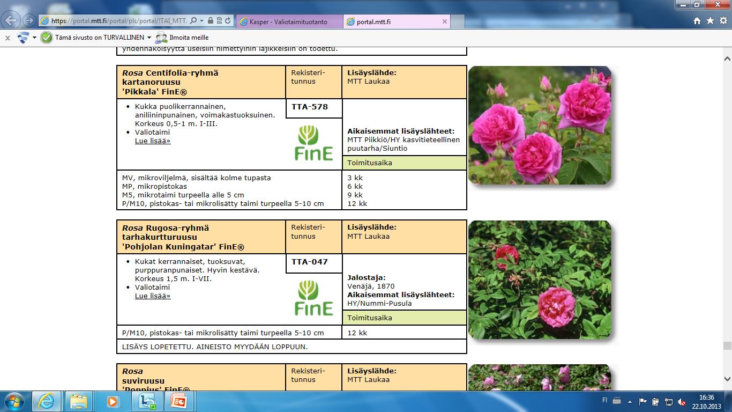The width and height of the screenshot is (732, 412).
Task: Click 'Lue lisää»' link for 'Pohjolan Kuningatar'
Action: click(153, 296)
